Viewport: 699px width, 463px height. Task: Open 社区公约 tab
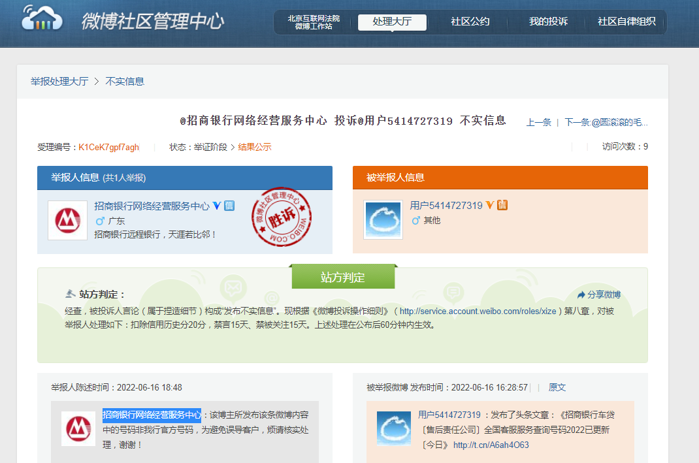(x=470, y=22)
